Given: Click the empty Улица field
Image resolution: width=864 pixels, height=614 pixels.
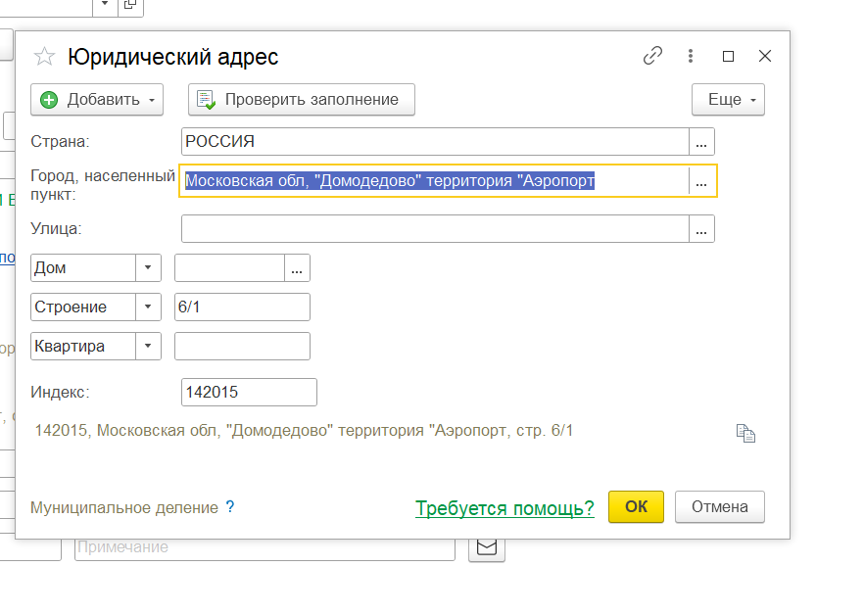Looking at the screenshot, I should 435,228.
